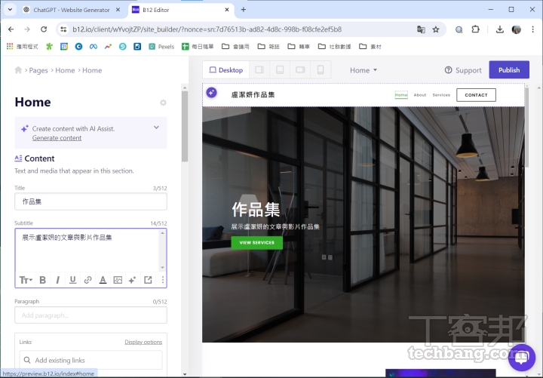Insert image in subtitle editor

[118, 280]
